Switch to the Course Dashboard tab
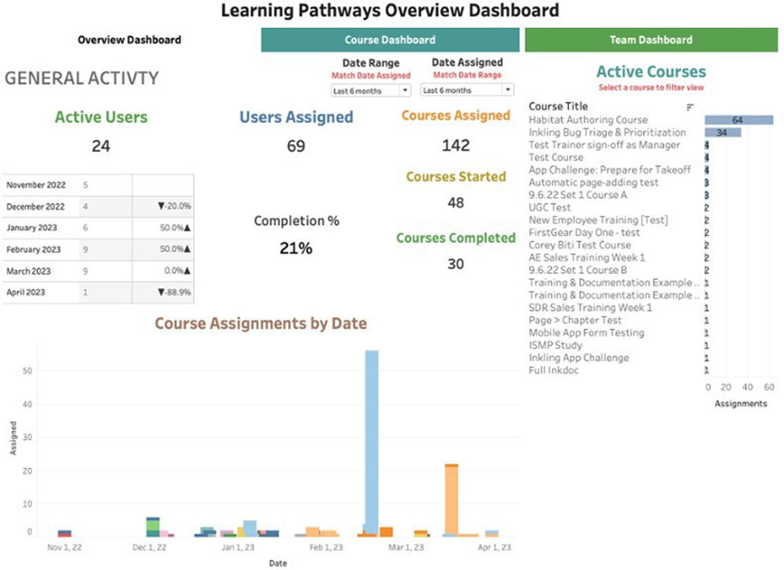Viewport: 784px width, 570px height. pyautogui.click(x=389, y=40)
